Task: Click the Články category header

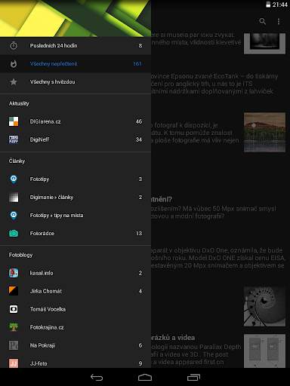Action: point(17,161)
